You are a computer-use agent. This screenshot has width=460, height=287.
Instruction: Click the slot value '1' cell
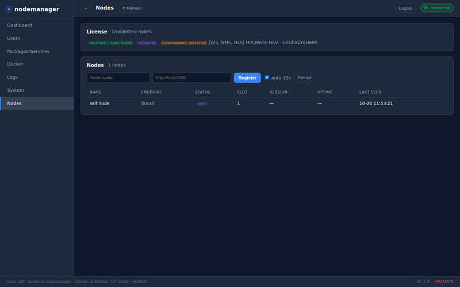[x=239, y=103]
